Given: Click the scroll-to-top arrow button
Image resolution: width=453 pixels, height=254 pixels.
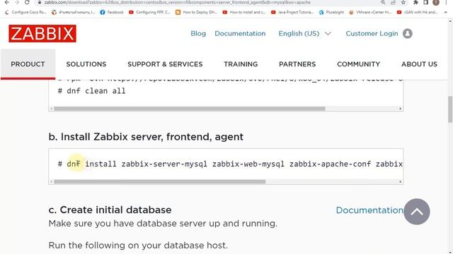Looking at the screenshot, I should [417, 212].
